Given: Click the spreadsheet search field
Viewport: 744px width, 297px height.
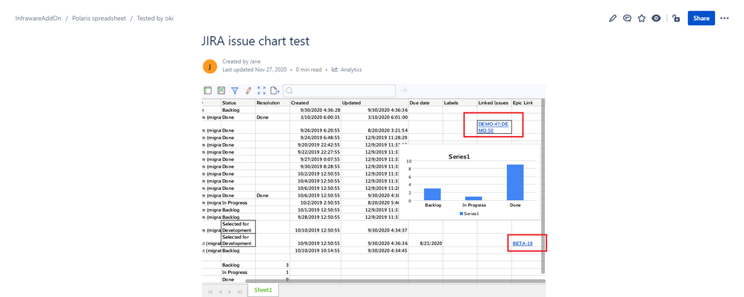Looking at the screenshot, I should pos(339,91).
